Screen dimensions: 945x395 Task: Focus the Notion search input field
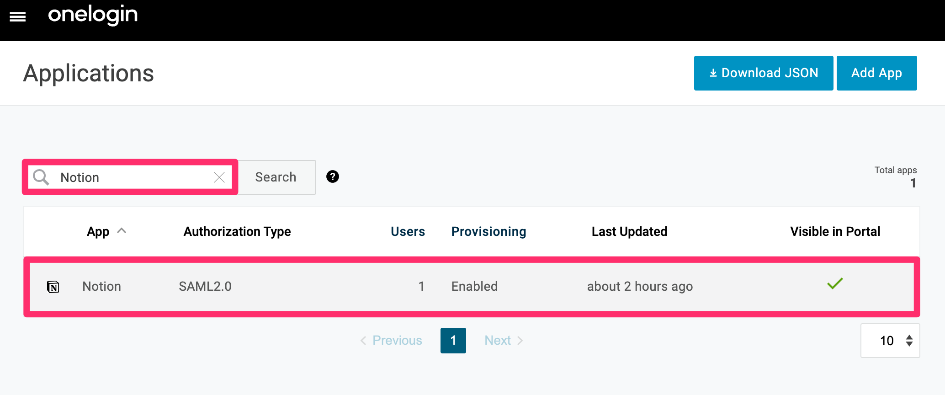[x=130, y=177]
